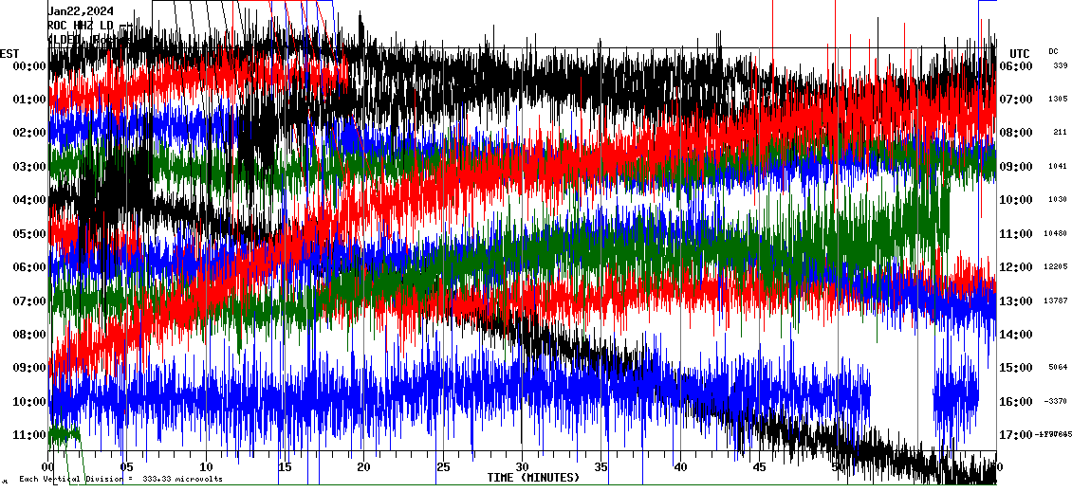Select the 03:00 EST row label
Image resolution: width=1072 pixels, height=492 pixels.
coord(29,167)
